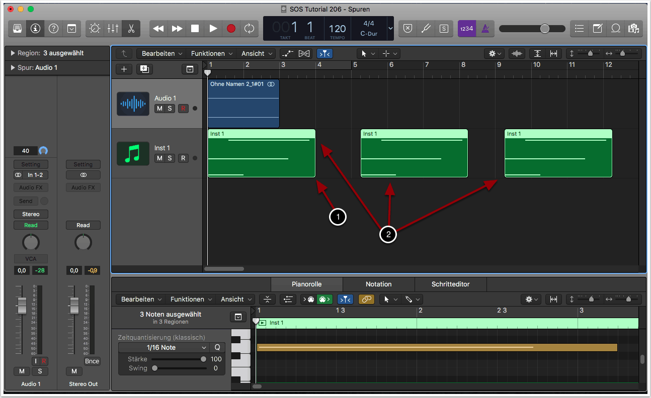Screen dimensions: 651x398
Task: Switch to the Notation tab
Action: (x=378, y=284)
